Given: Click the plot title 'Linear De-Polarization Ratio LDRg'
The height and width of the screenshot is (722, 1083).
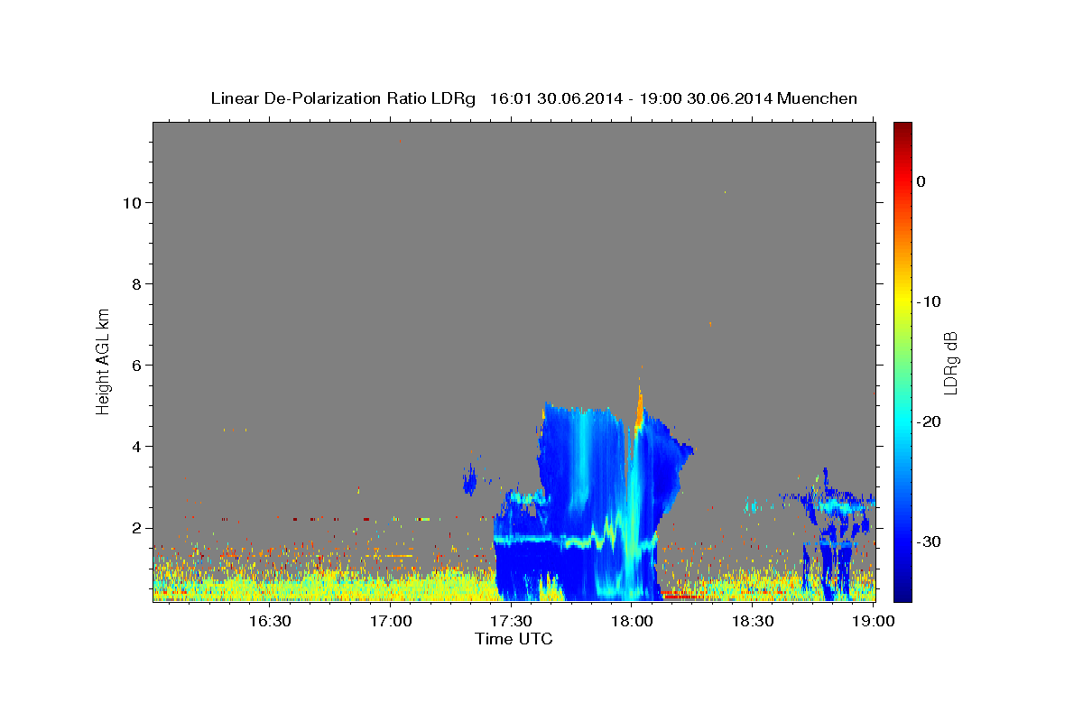Looking at the screenshot, I should [x=343, y=98].
